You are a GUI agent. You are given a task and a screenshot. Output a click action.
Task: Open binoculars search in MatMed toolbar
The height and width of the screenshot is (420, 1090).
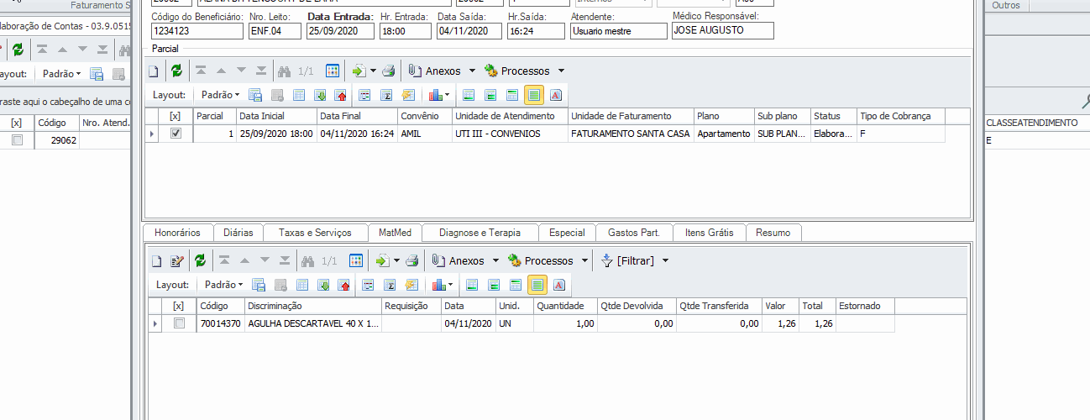[x=307, y=261]
